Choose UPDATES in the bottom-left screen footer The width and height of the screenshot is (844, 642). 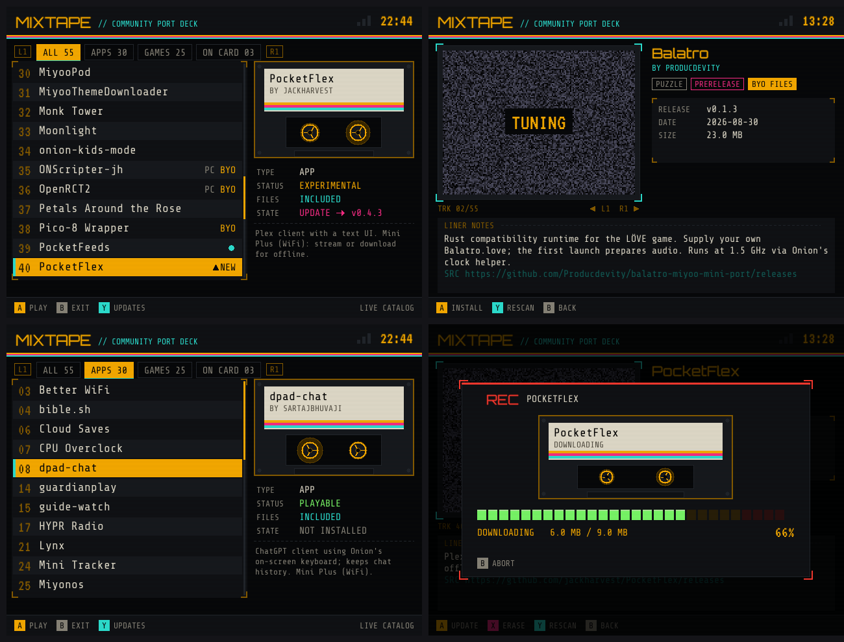(122, 626)
